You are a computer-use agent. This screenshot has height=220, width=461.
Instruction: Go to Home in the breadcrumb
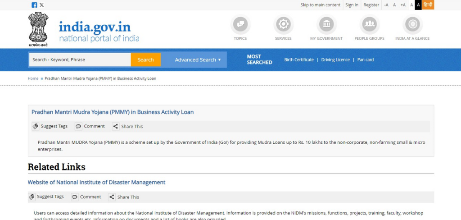pos(33,78)
